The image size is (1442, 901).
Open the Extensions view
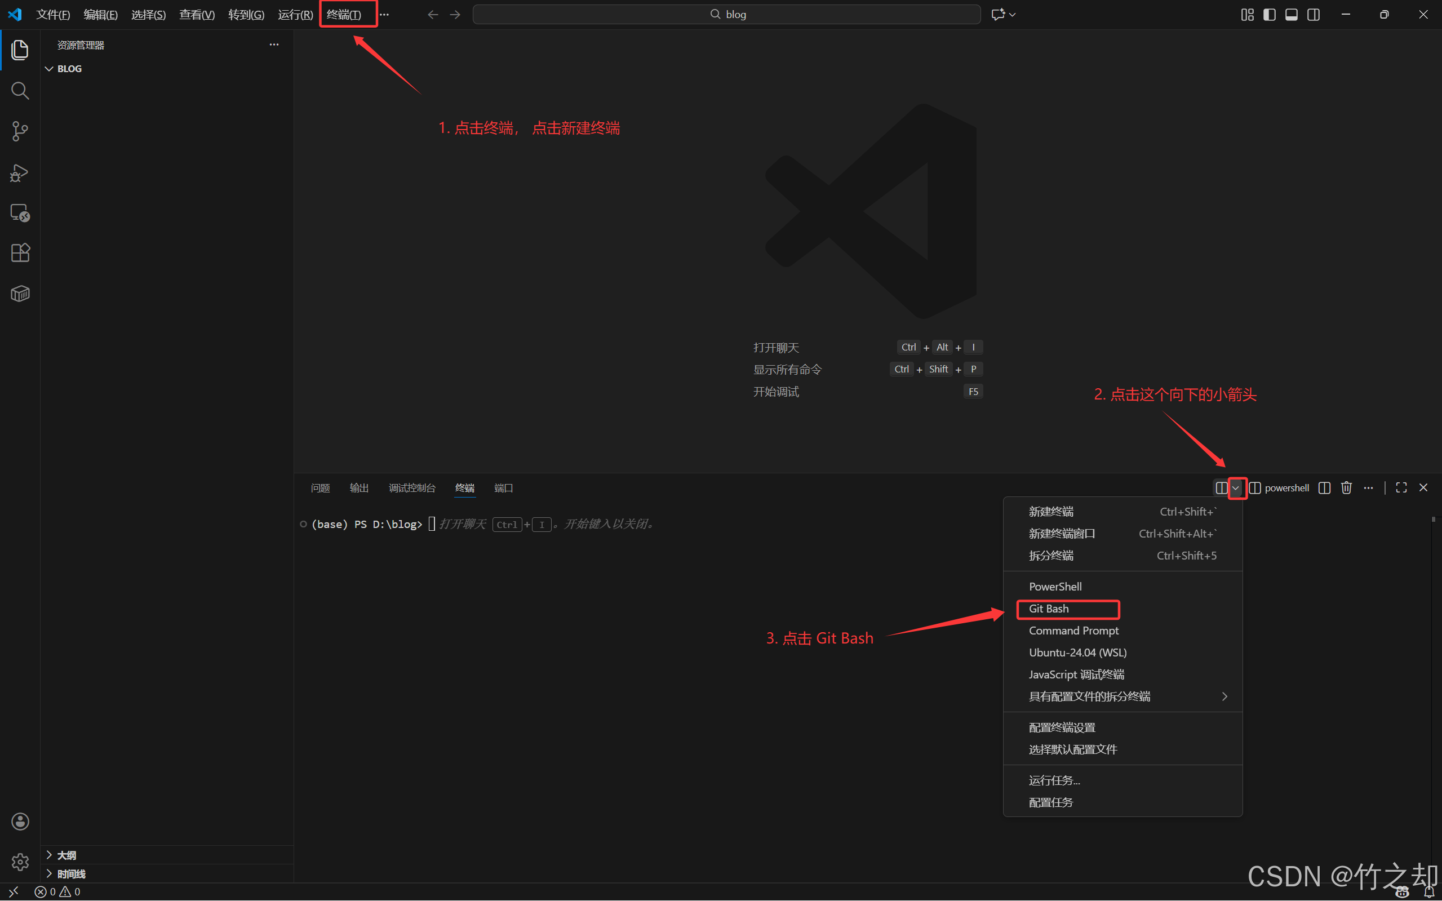[x=20, y=252]
